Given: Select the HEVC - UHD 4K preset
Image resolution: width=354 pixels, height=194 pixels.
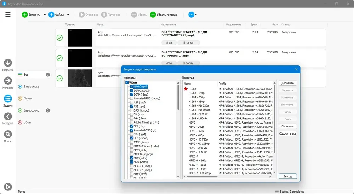Looking at the screenshot, I should (198, 152).
